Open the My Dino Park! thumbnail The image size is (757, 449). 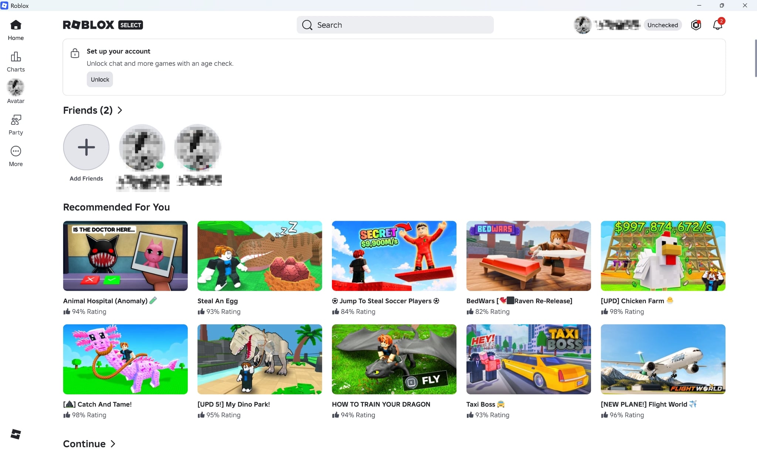coord(259,359)
